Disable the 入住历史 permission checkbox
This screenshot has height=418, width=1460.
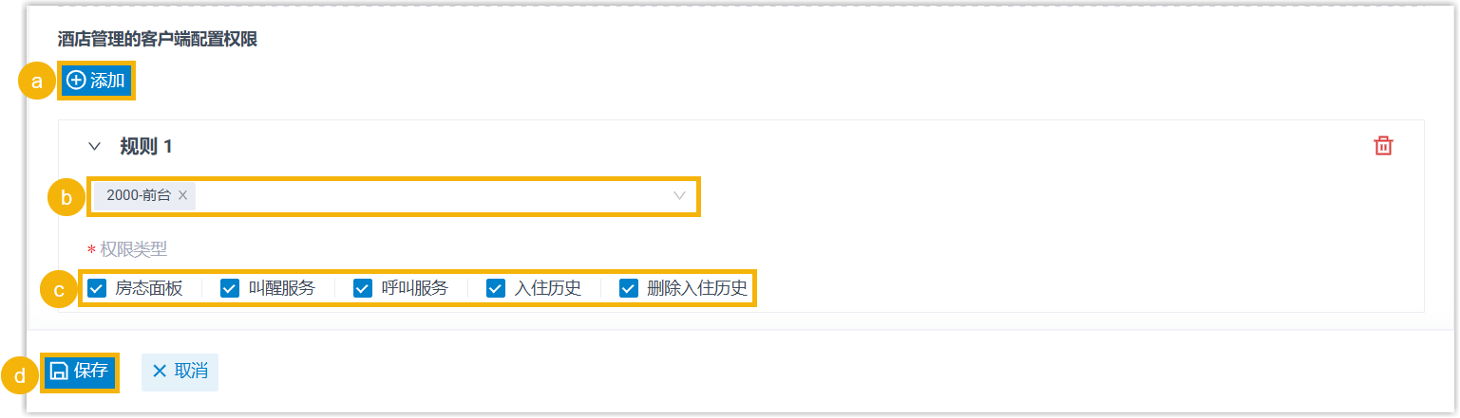(496, 288)
